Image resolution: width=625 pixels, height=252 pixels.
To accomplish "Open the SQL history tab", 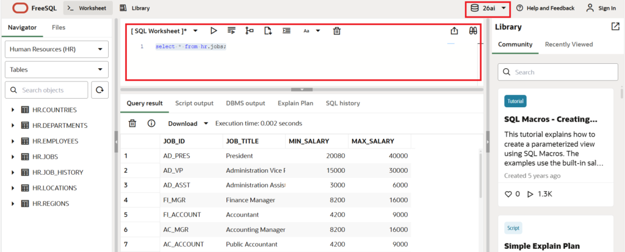I will coord(342,103).
